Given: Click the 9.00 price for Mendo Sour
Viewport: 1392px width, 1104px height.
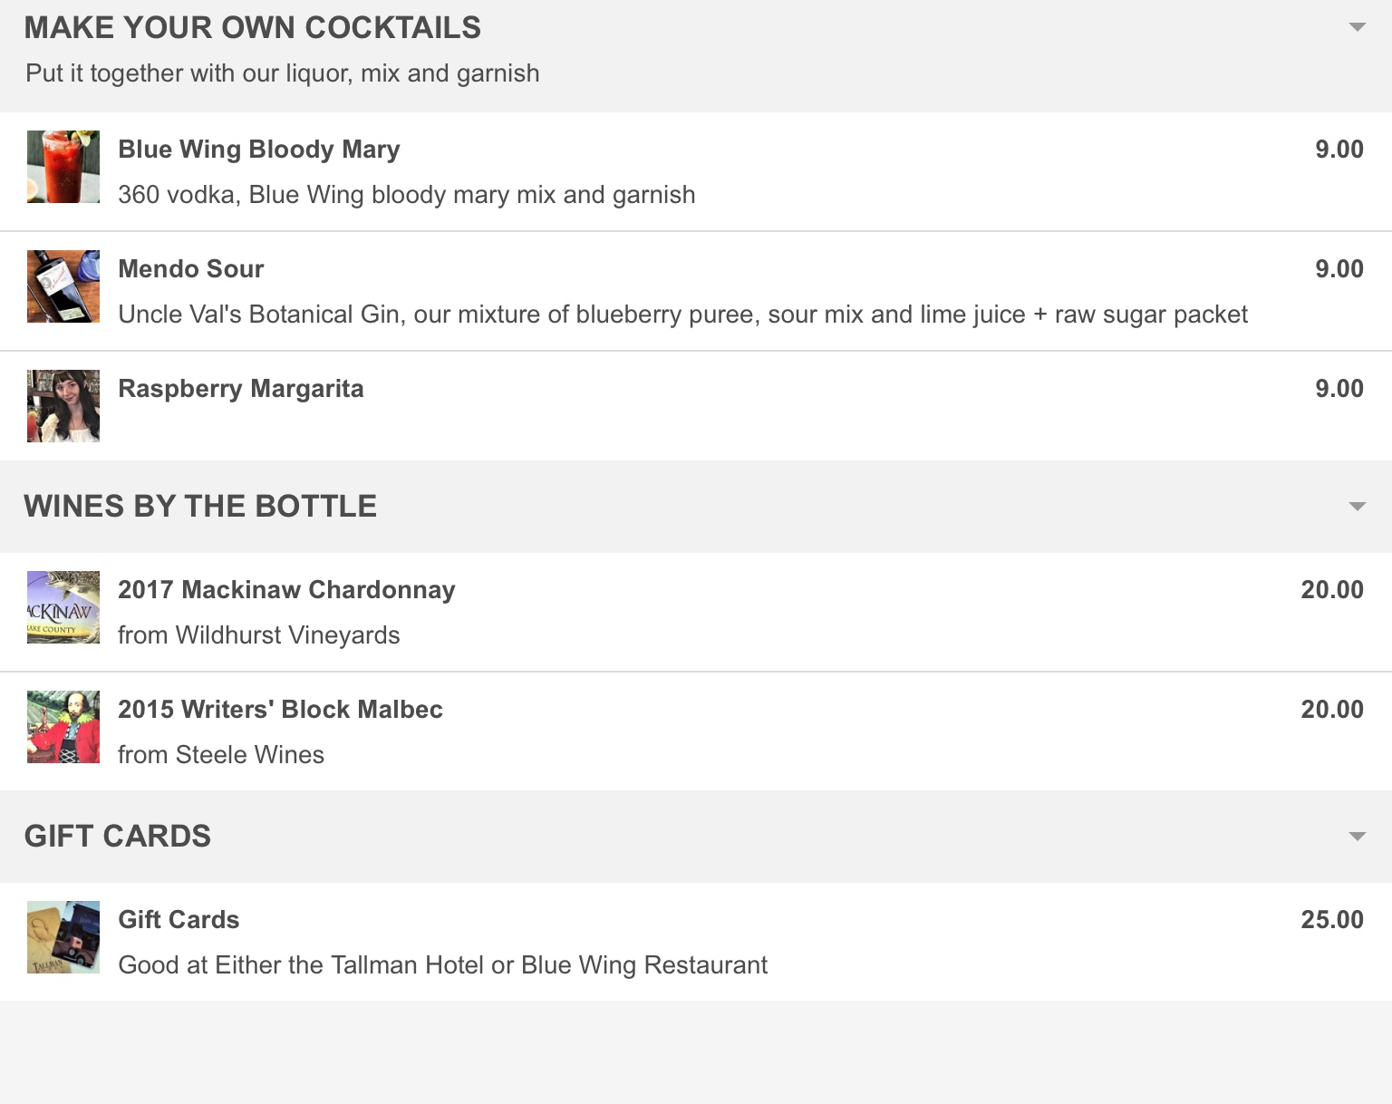Looking at the screenshot, I should click(x=1339, y=269).
